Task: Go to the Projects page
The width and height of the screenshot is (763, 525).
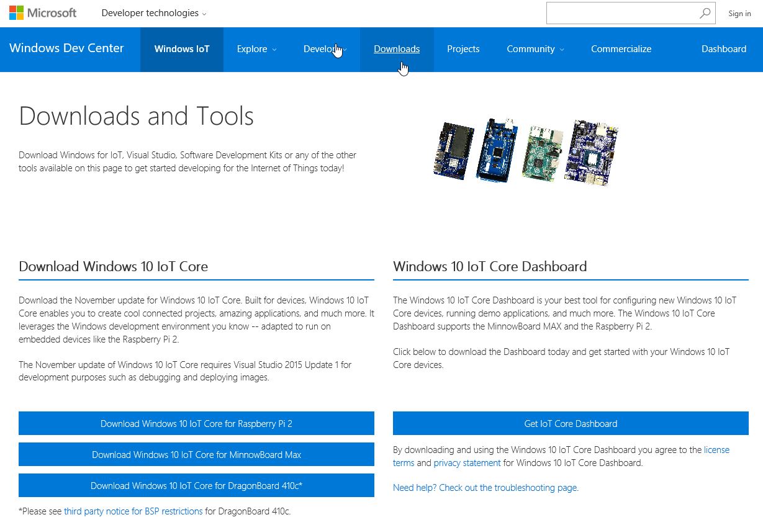Action: (463, 49)
